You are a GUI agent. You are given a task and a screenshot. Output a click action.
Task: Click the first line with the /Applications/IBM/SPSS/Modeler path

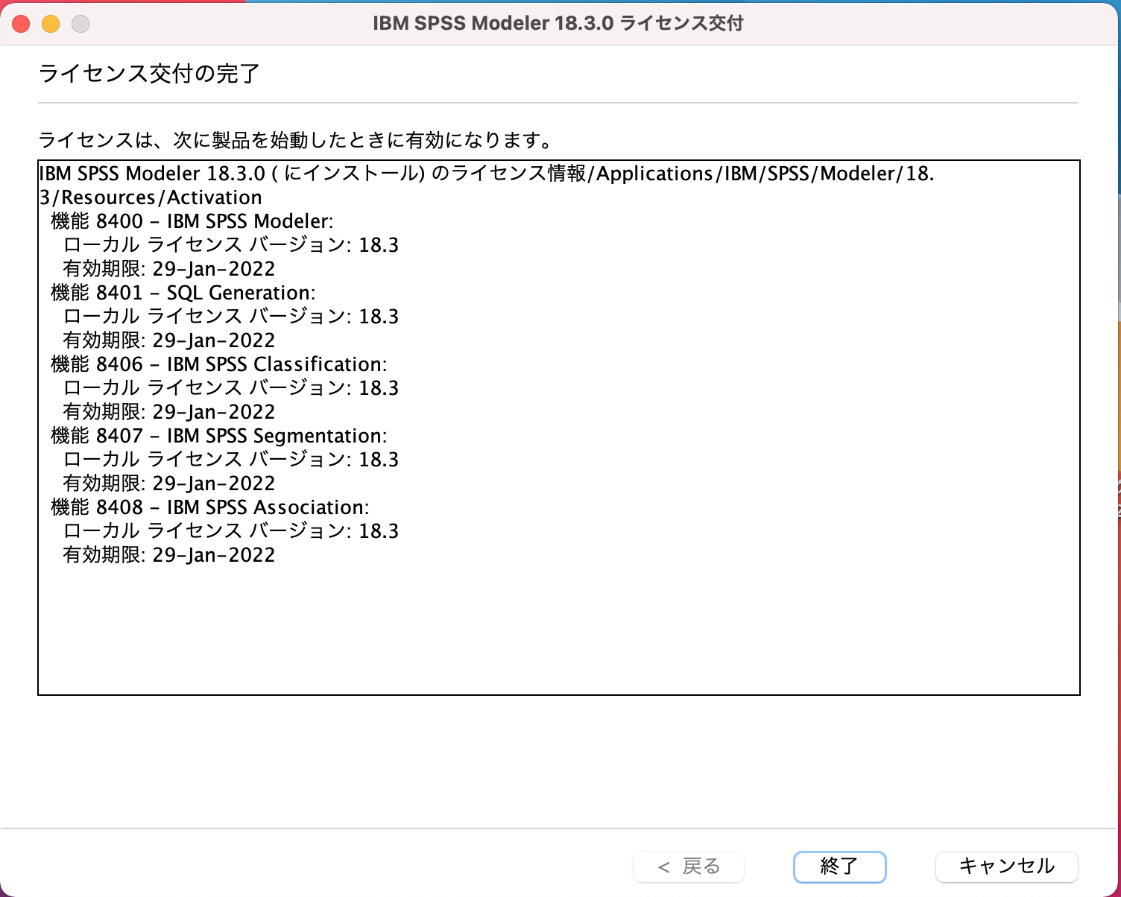coord(487,174)
